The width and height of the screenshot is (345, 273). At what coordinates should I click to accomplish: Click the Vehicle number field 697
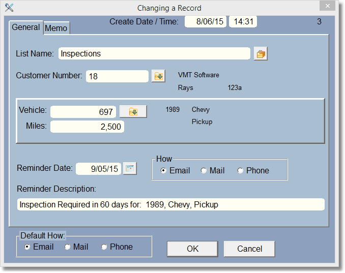(x=83, y=112)
